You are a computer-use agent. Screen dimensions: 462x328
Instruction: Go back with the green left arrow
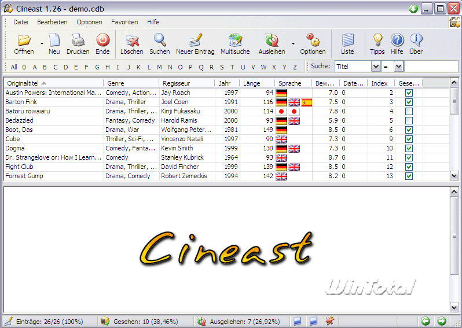(425, 321)
